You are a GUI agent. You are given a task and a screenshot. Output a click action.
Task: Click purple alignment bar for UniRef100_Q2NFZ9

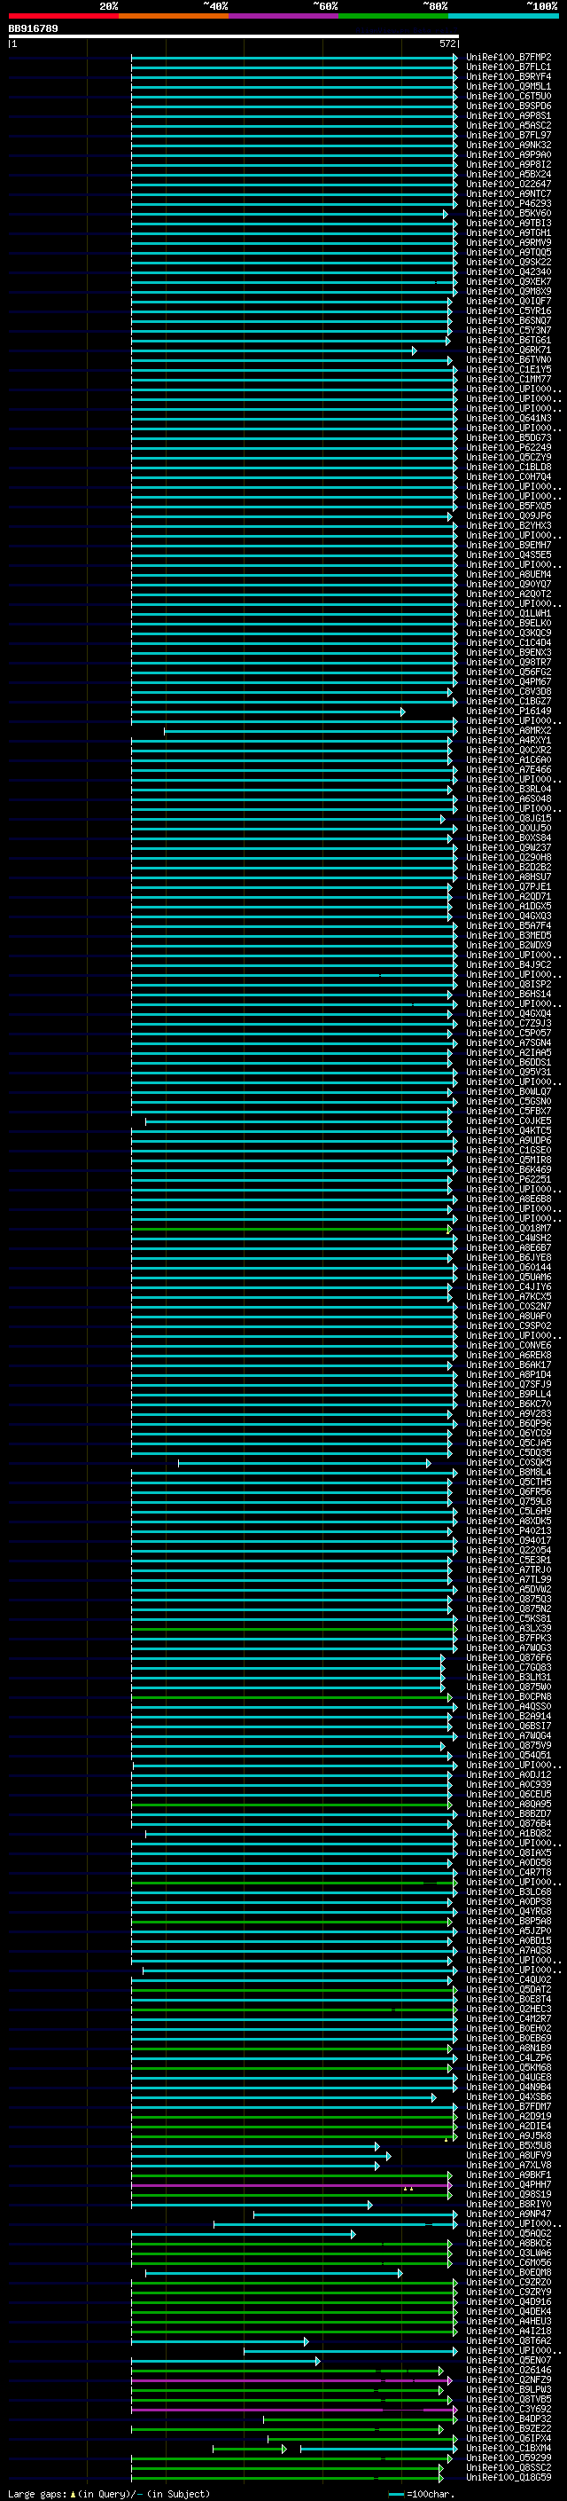(291, 2379)
